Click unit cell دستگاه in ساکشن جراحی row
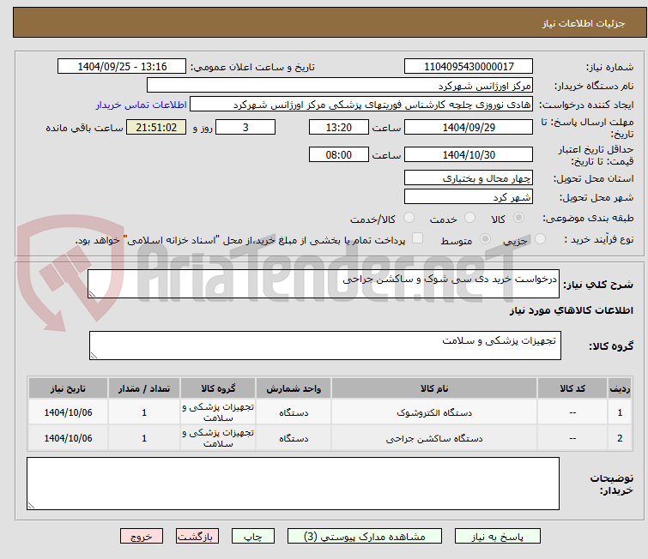Viewport: 648px width, 559px height. pos(294,438)
